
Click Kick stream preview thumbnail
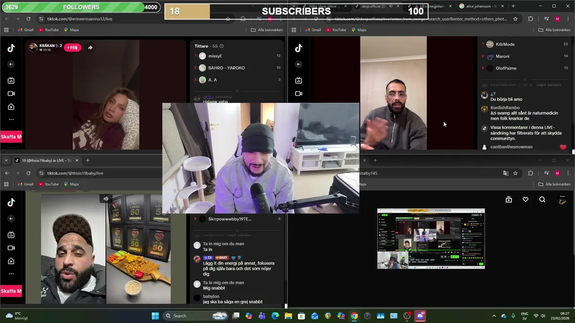click(x=431, y=239)
